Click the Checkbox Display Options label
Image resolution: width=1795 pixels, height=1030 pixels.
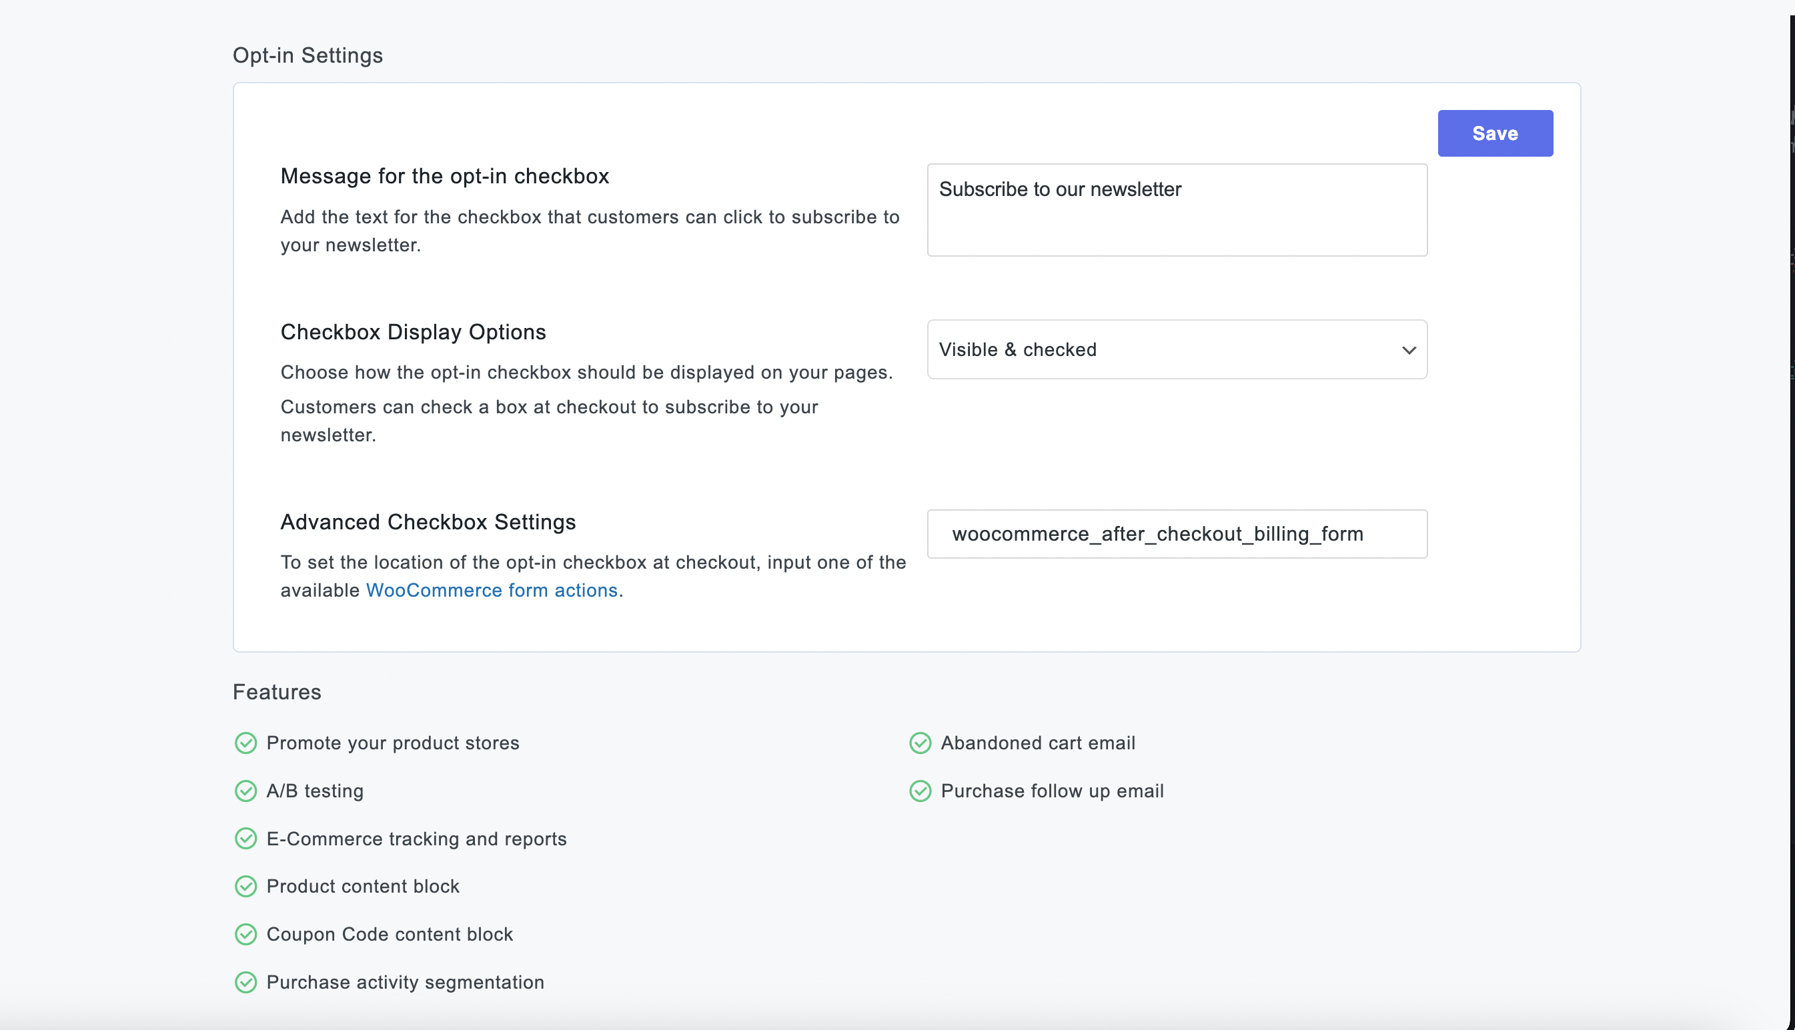pos(413,333)
